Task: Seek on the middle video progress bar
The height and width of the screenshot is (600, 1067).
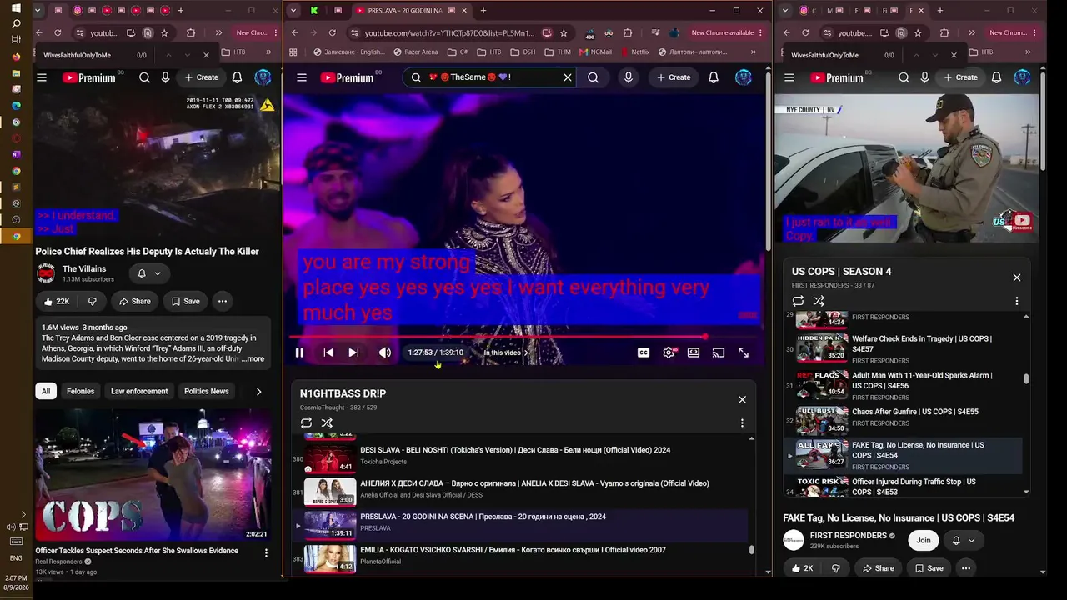Action: (523, 337)
